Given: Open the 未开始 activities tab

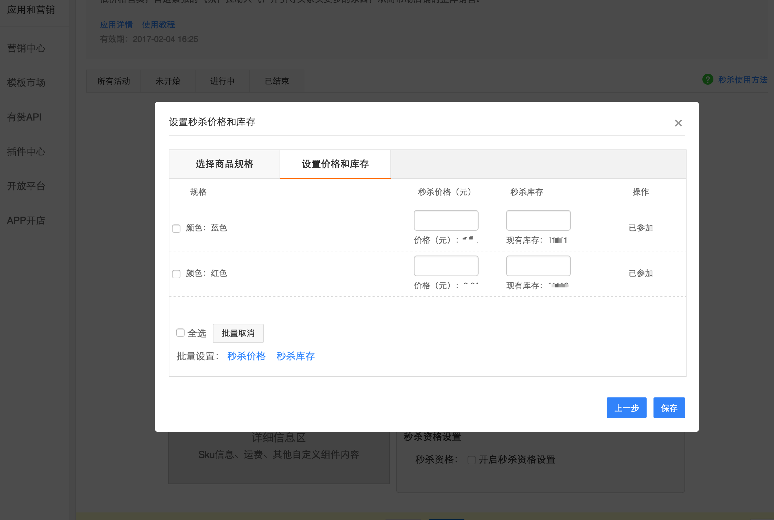Looking at the screenshot, I should tap(168, 81).
